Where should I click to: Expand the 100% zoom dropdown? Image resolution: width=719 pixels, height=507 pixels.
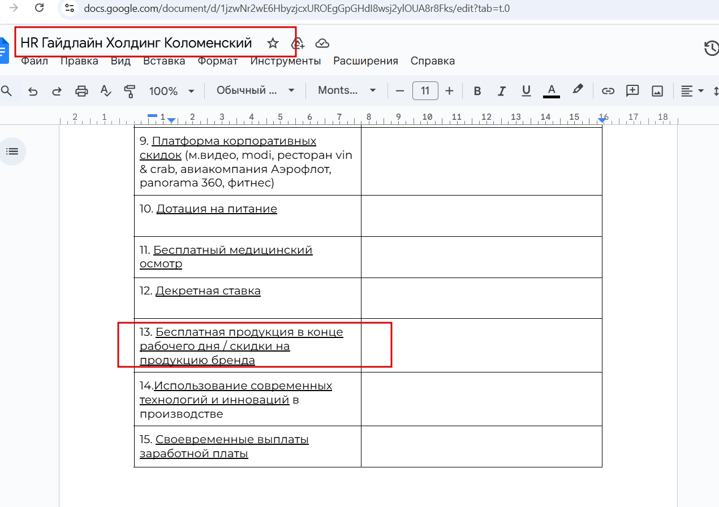[x=171, y=91]
